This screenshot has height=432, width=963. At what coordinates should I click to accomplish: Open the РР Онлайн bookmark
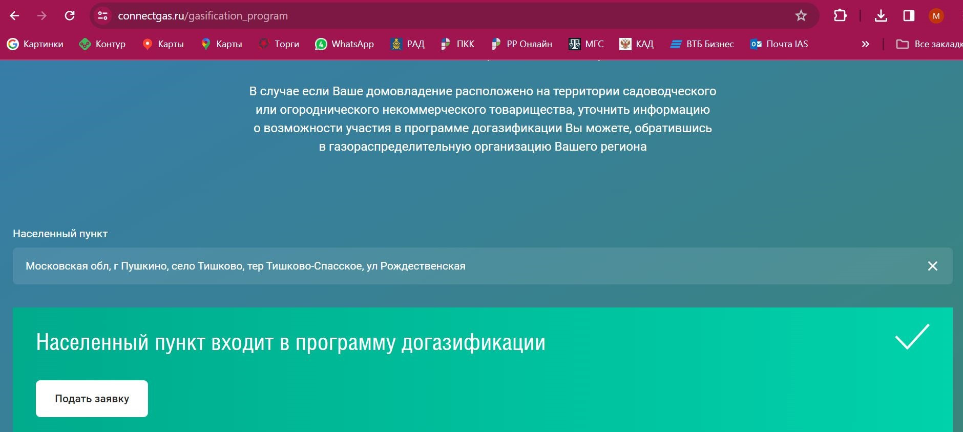pos(521,44)
